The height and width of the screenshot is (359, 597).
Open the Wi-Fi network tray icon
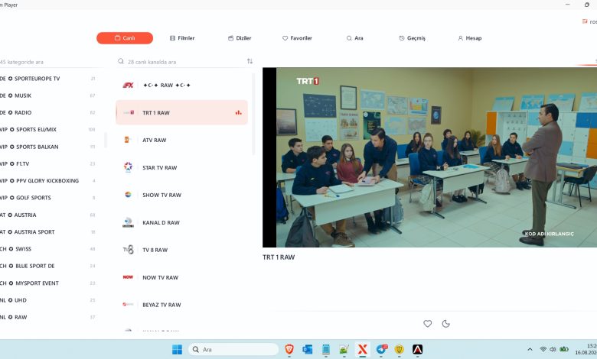(543, 350)
